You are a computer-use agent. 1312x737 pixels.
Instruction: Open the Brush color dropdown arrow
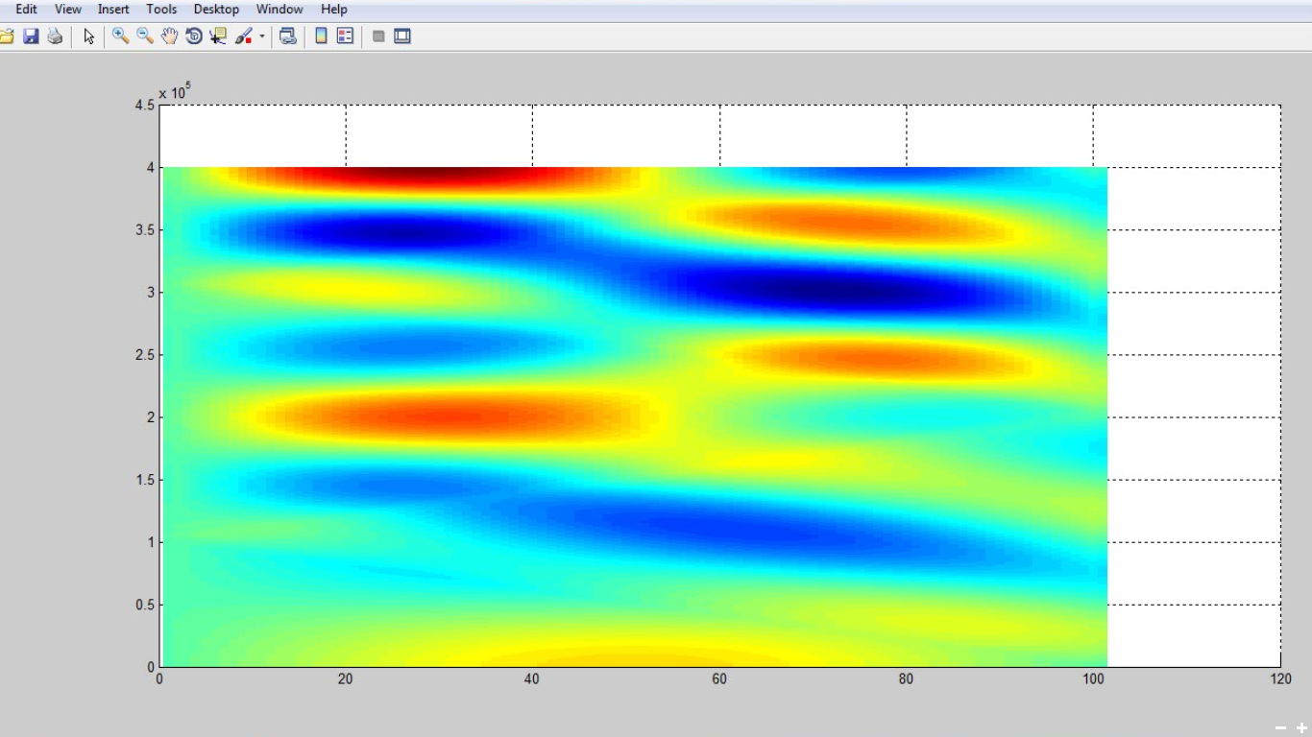point(262,37)
